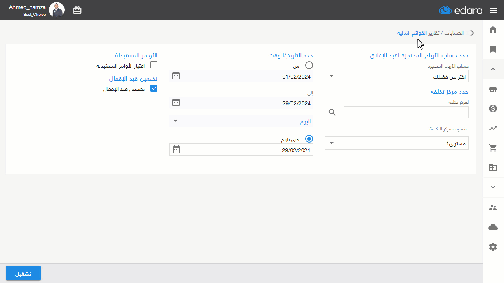Open the اختر من فضلك retained earnings dropdown

click(397, 76)
